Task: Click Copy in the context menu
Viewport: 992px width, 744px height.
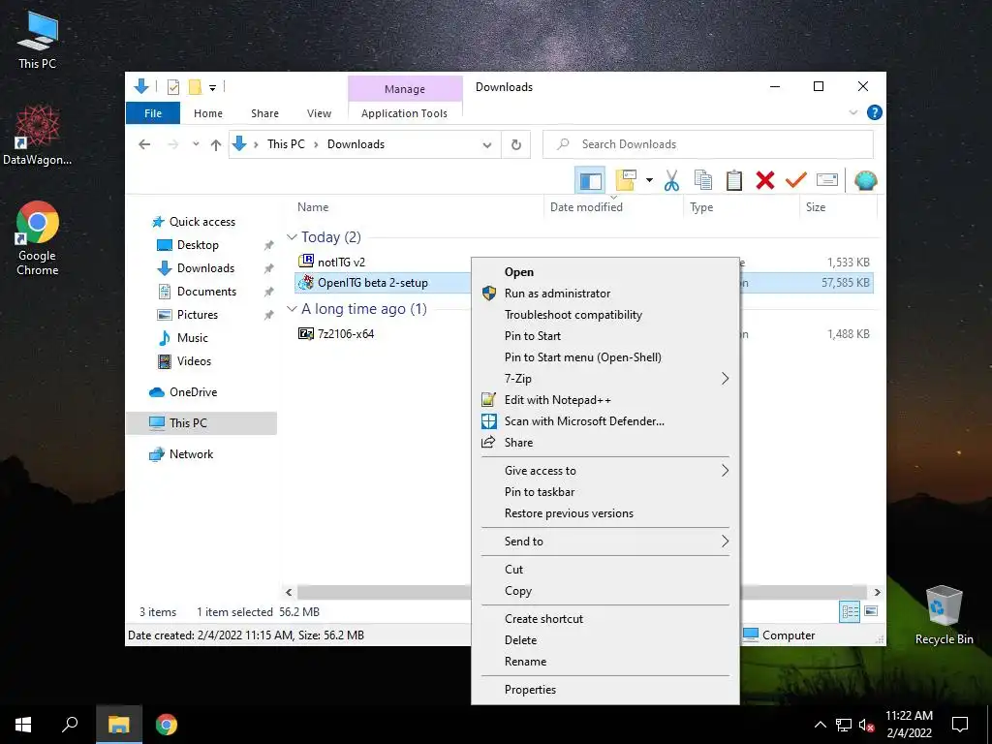Action: pos(605,591)
